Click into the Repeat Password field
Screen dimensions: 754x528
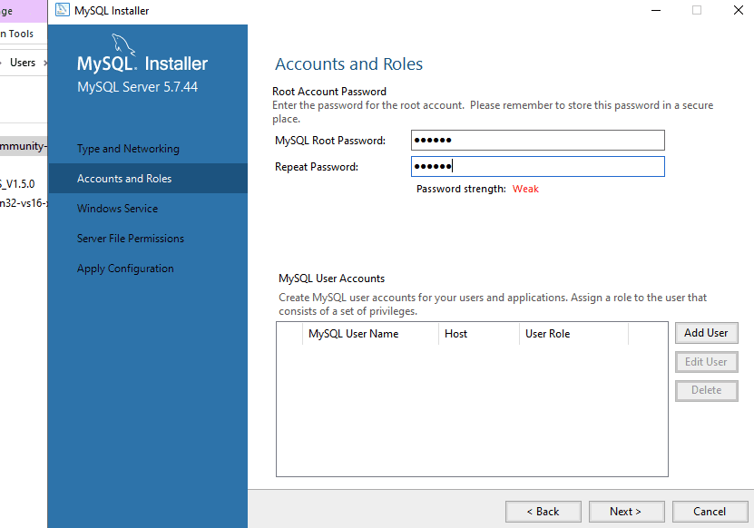pos(537,167)
